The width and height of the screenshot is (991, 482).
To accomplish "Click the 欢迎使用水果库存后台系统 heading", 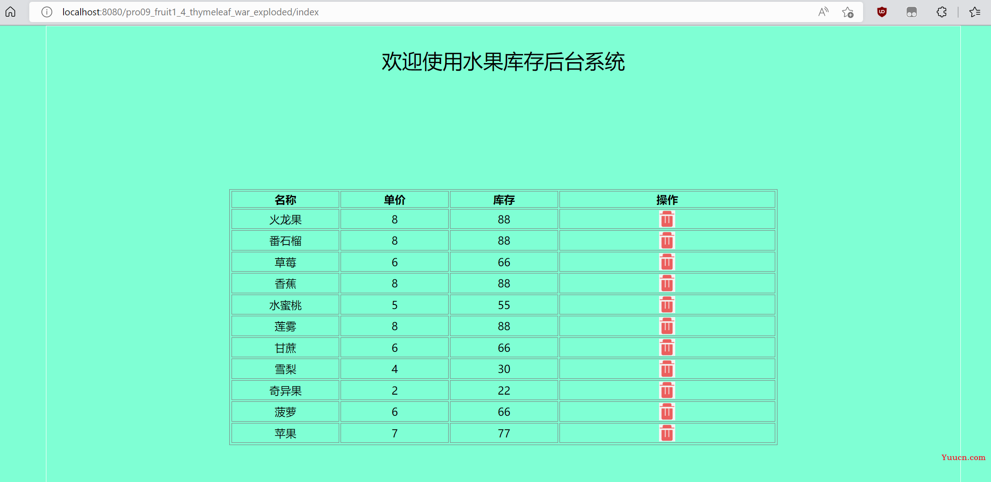I will (503, 62).
